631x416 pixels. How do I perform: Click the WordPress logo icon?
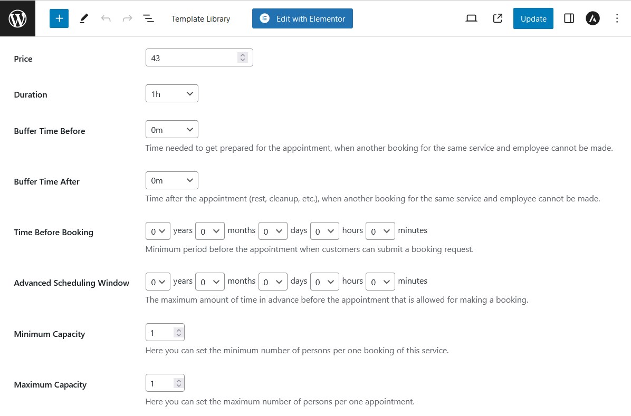click(x=18, y=18)
